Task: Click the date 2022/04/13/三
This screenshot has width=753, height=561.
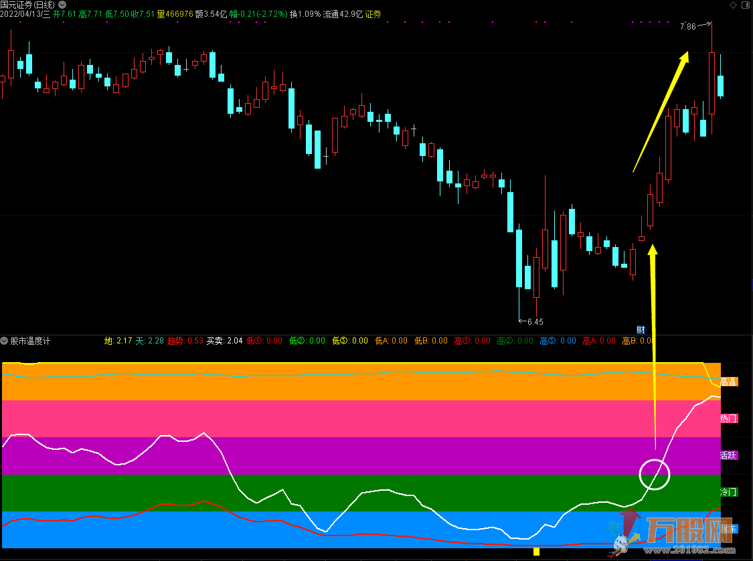Action: [25, 15]
